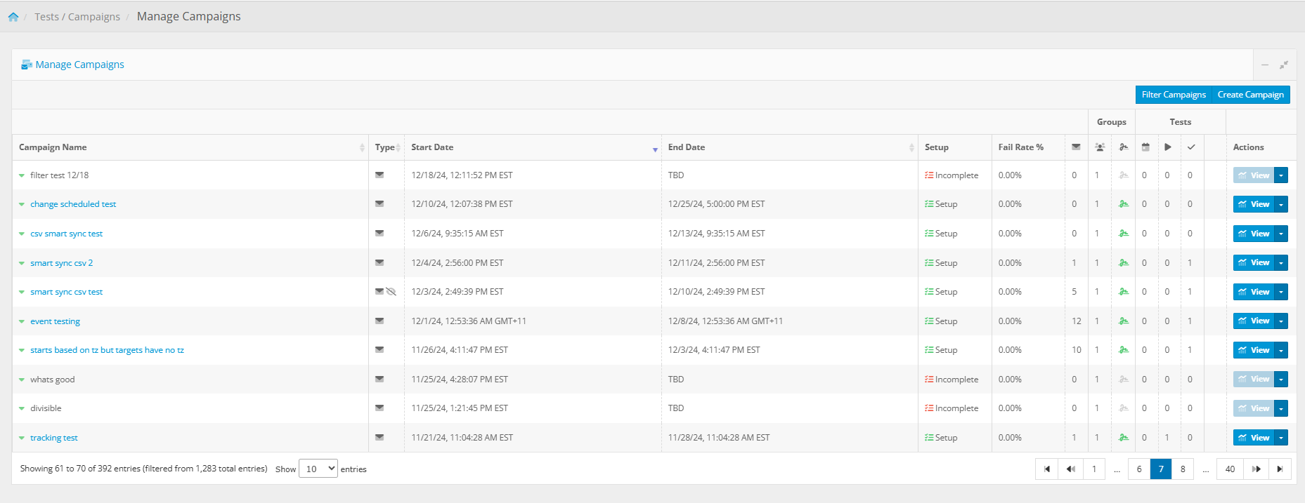
Task: Open the change scheduled test campaign link
Action: (73, 204)
